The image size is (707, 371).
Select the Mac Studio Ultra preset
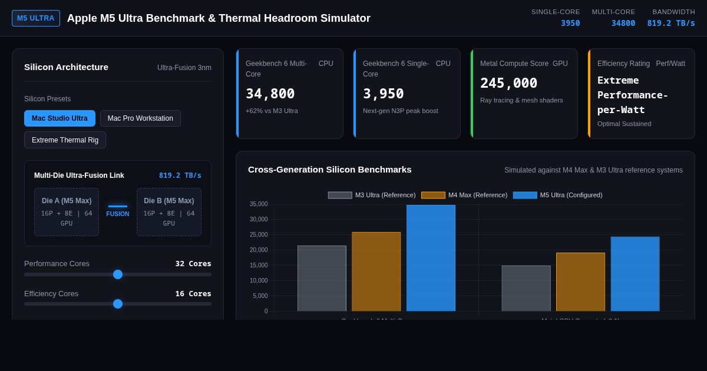(x=60, y=118)
